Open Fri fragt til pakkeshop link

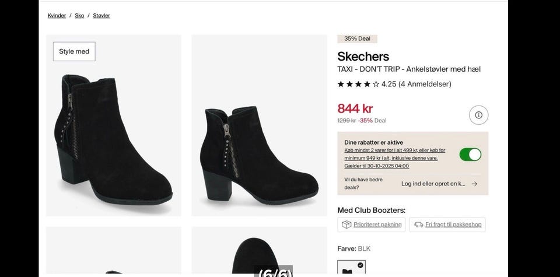tap(453, 225)
